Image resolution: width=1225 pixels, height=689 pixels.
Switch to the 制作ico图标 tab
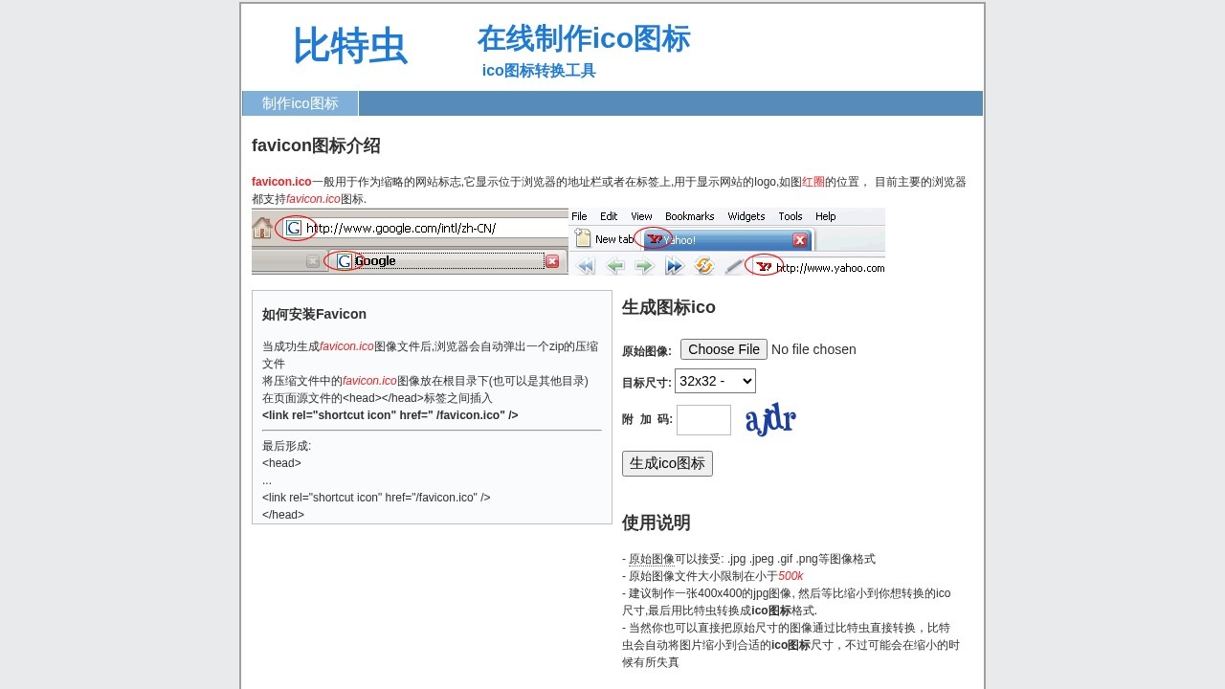(300, 103)
